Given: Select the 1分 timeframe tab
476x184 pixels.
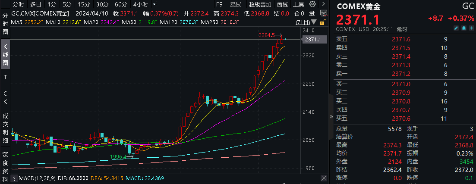Looking at the screenshot, I should coord(52,4).
